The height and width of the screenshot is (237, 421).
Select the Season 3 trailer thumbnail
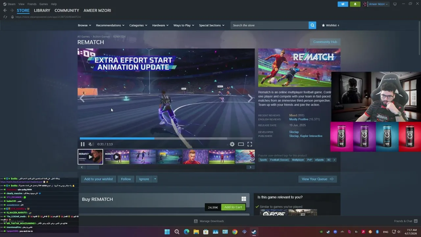(x=90, y=157)
